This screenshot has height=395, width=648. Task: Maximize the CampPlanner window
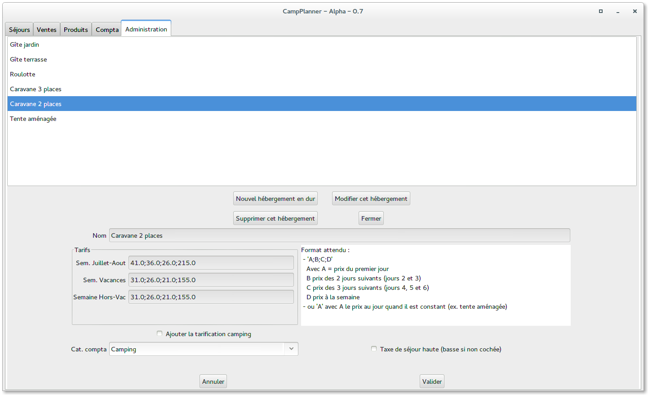[x=601, y=11]
